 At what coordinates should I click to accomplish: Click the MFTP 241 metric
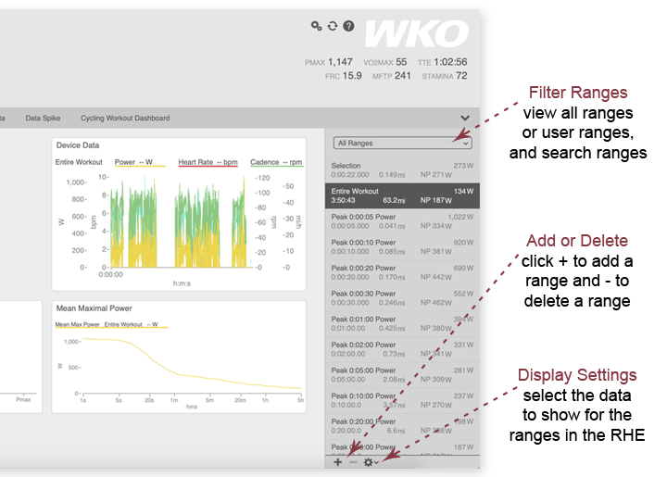pos(392,76)
